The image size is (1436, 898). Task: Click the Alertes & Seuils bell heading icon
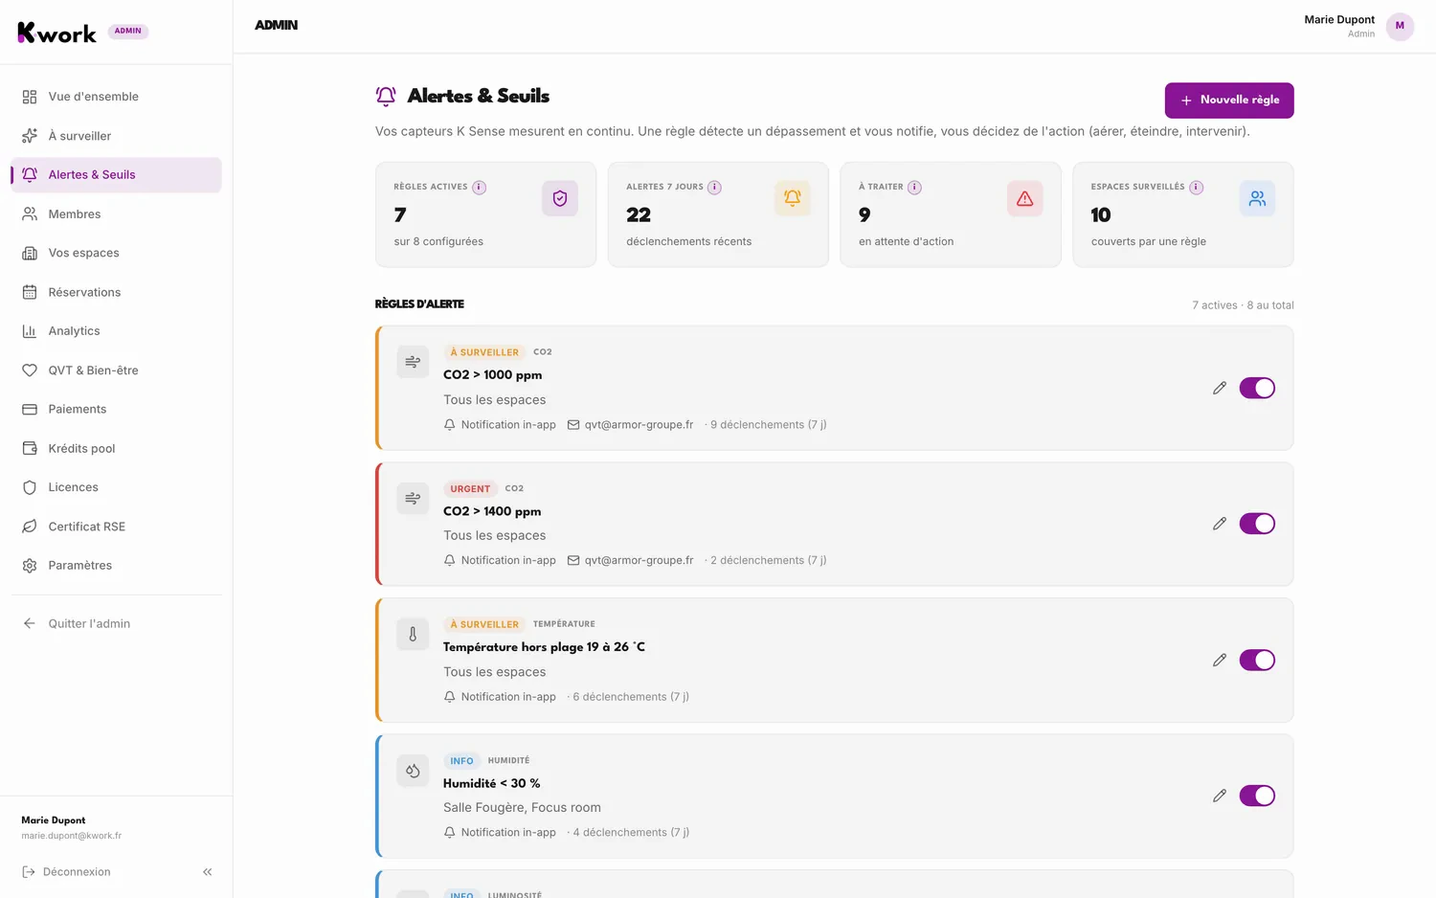point(386,96)
